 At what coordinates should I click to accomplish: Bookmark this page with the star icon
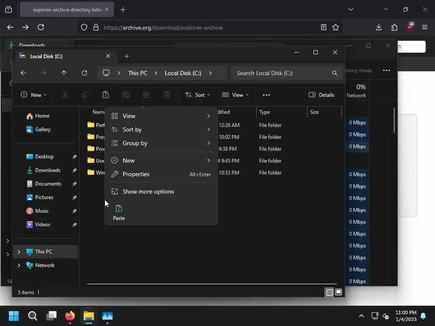coord(336,27)
